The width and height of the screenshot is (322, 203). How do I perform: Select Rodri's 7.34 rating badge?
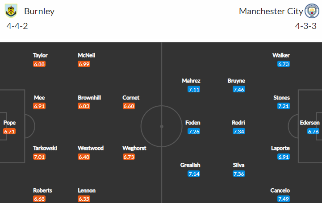click(239, 131)
